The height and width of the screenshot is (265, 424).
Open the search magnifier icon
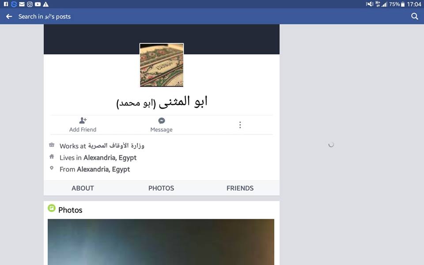[415, 16]
